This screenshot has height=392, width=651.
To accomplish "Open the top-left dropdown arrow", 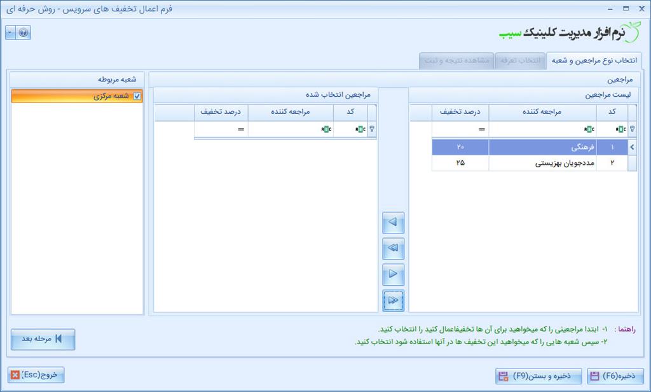I will pyautogui.click(x=8, y=32).
